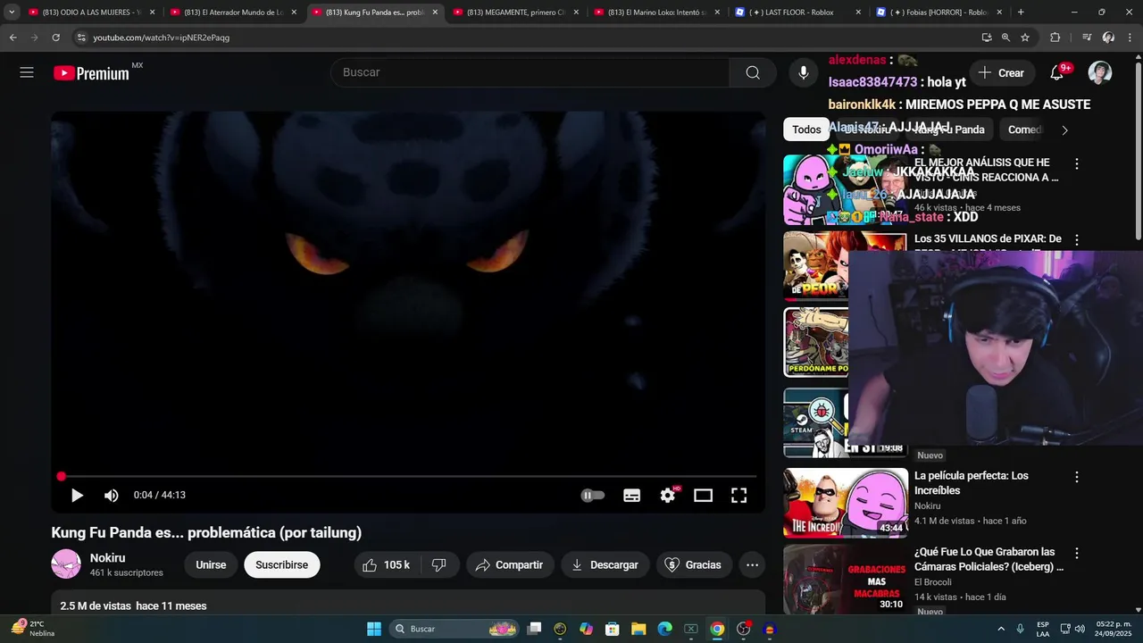
Task: Start voice search with microphone icon
Action: pyautogui.click(x=804, y=72)
